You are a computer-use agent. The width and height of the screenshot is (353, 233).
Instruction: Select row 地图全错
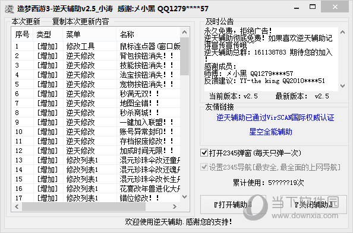tap(96, 103)
